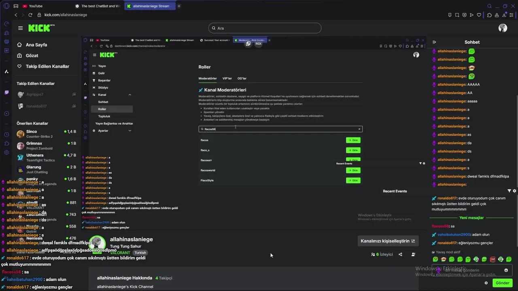Screen dimensions: 518x291
Task: Click the Ara search field
Action: point(265,28)
